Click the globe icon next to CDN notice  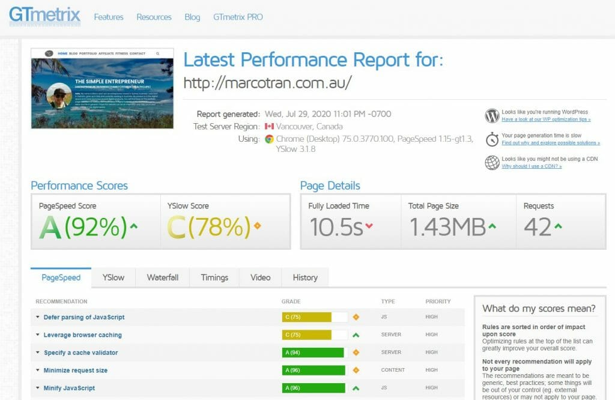click(x=491, y=163)
